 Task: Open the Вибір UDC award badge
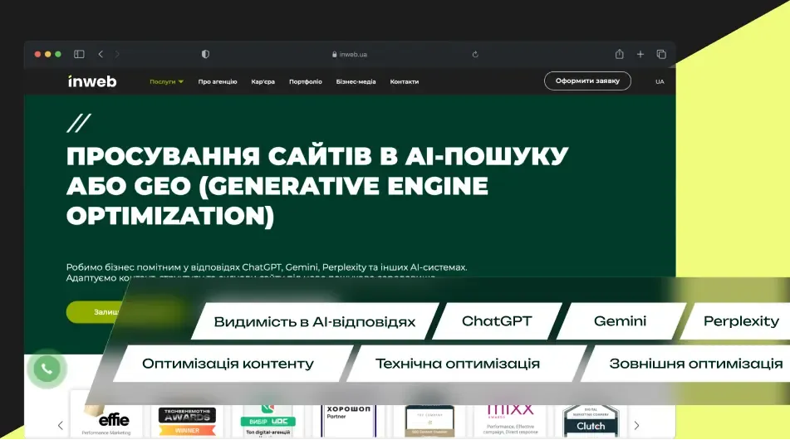point(268,422)
